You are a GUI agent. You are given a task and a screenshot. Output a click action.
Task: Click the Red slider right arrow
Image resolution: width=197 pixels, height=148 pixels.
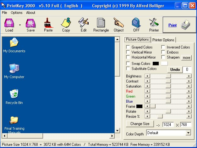[189, 91]
